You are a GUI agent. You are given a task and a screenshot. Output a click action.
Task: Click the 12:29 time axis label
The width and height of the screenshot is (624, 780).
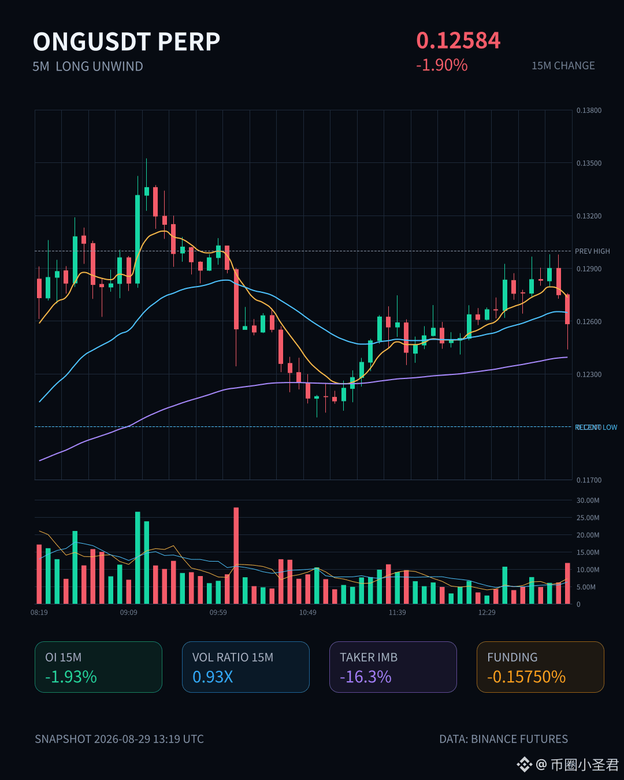[487, 612]
